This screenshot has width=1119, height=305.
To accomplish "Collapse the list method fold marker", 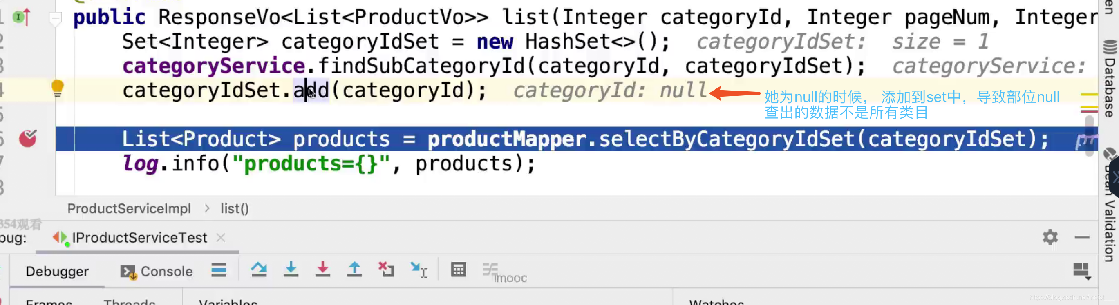I will pyautogui.click(x=55, y=18).
